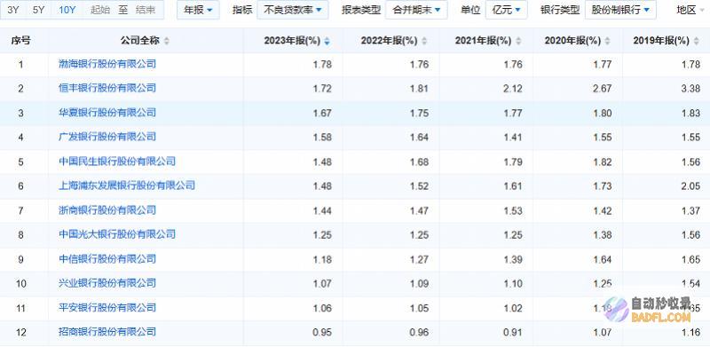Click 招商银行 2019 value 1.16
Screen dimensions: 710x347
[x=690, y=333]
